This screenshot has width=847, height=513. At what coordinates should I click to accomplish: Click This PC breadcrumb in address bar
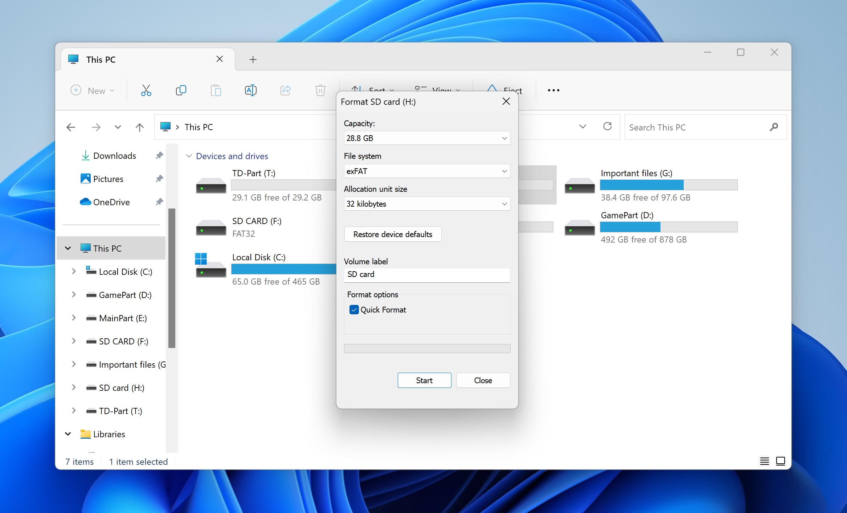(199, 127)
